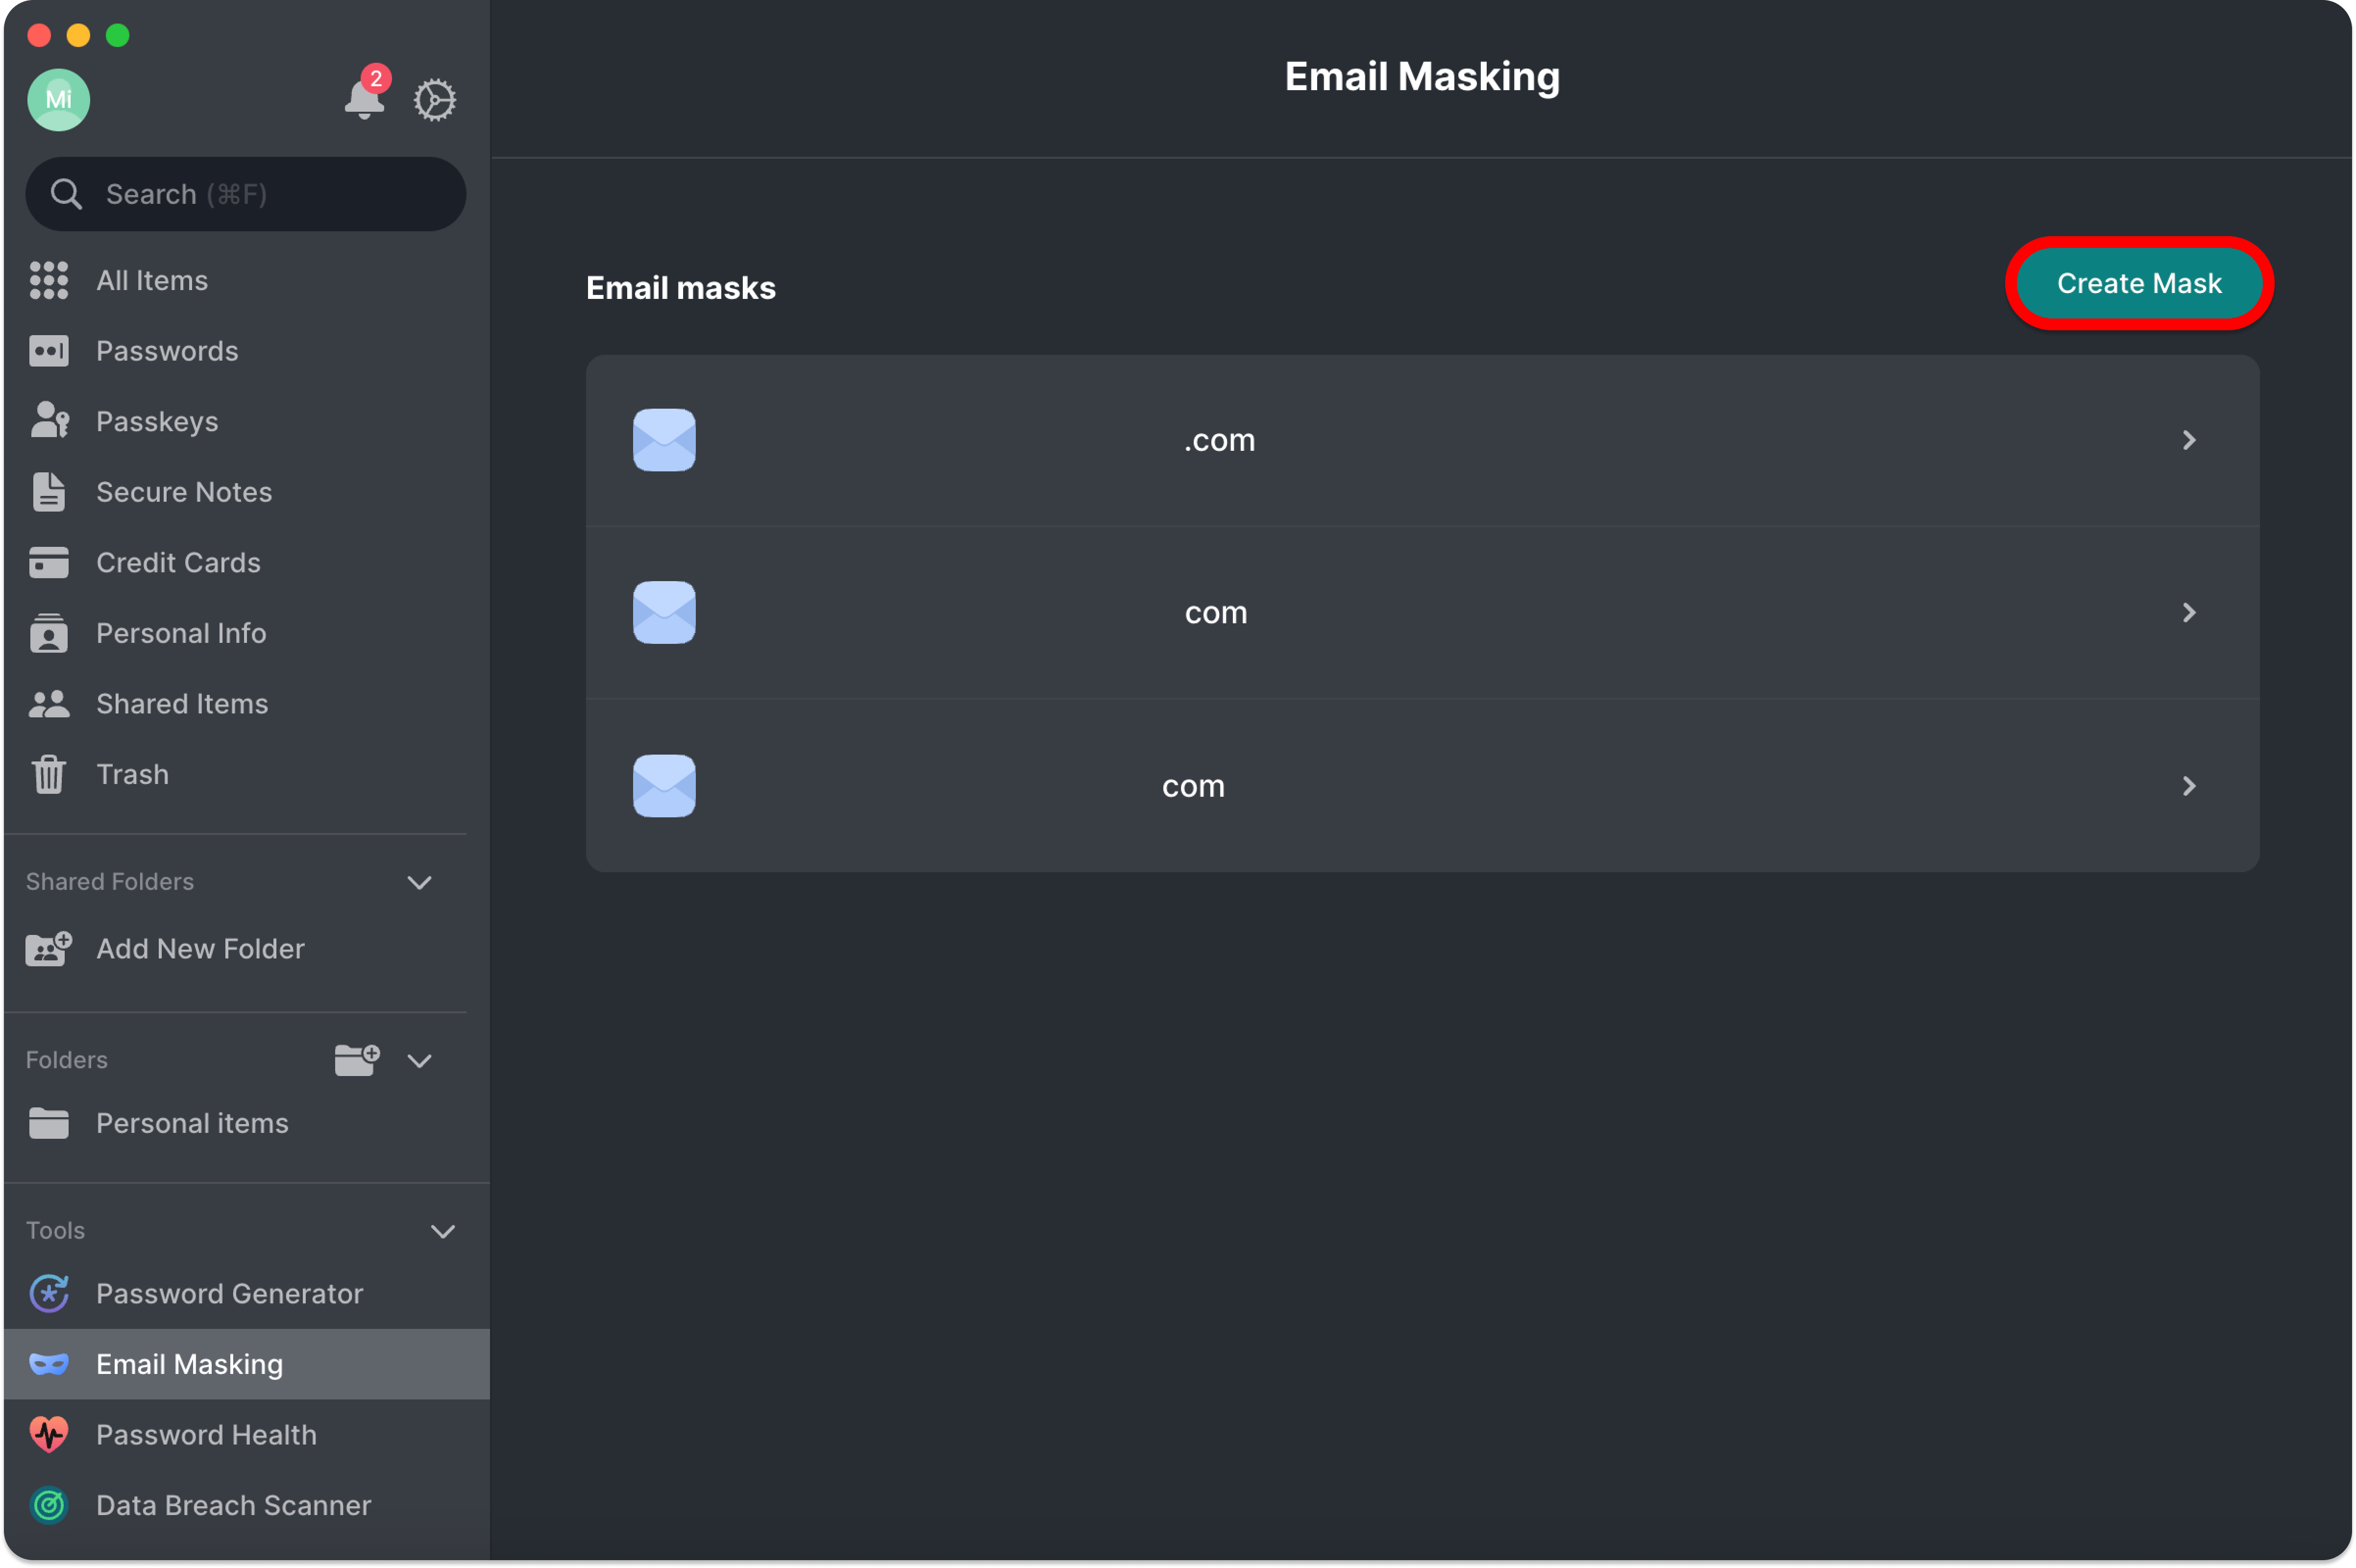The width and height of the screenshot is (2356, 1568).
Task: Select the Shared Items category
Action: [181, 703]
